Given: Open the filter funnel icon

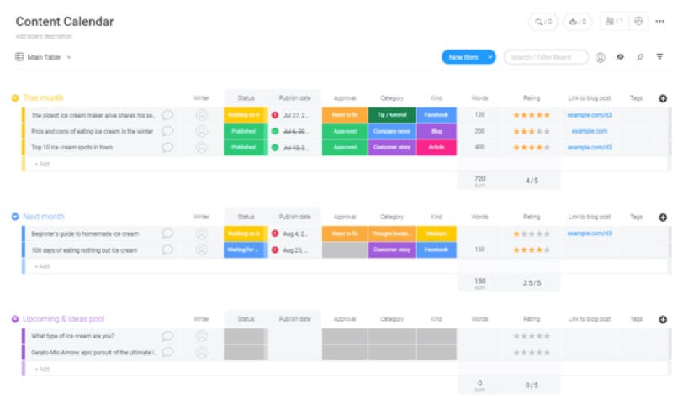Looking at the screenshot, I should (x=660, y=57).
